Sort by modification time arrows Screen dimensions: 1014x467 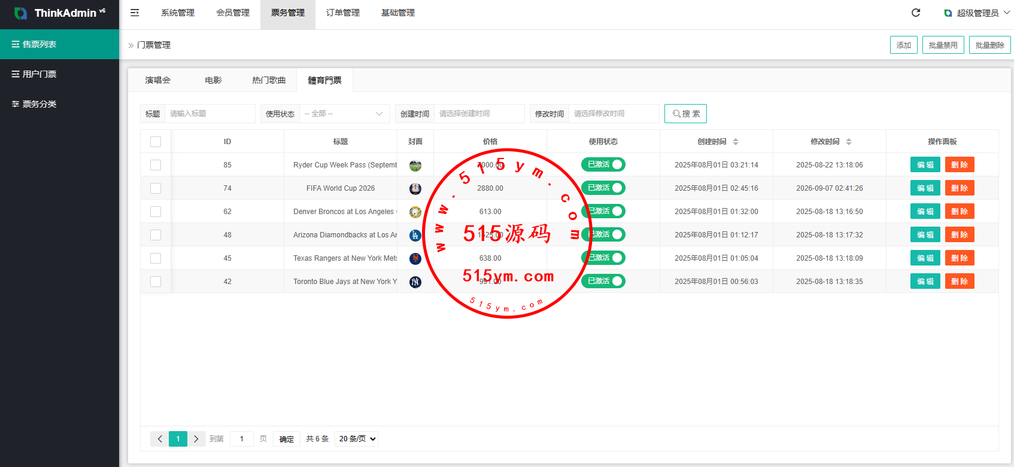point(849,142)
